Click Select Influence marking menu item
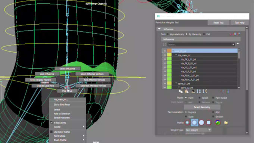The width and height of the screenshot is (254, 143). coord(67,69)
